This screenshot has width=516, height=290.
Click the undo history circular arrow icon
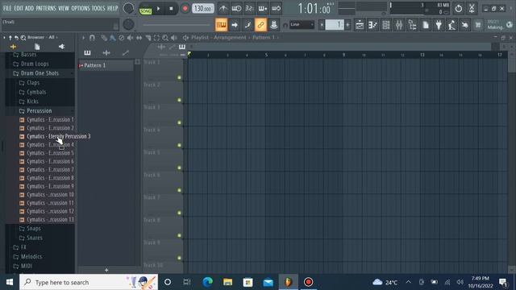coord(459,9)
